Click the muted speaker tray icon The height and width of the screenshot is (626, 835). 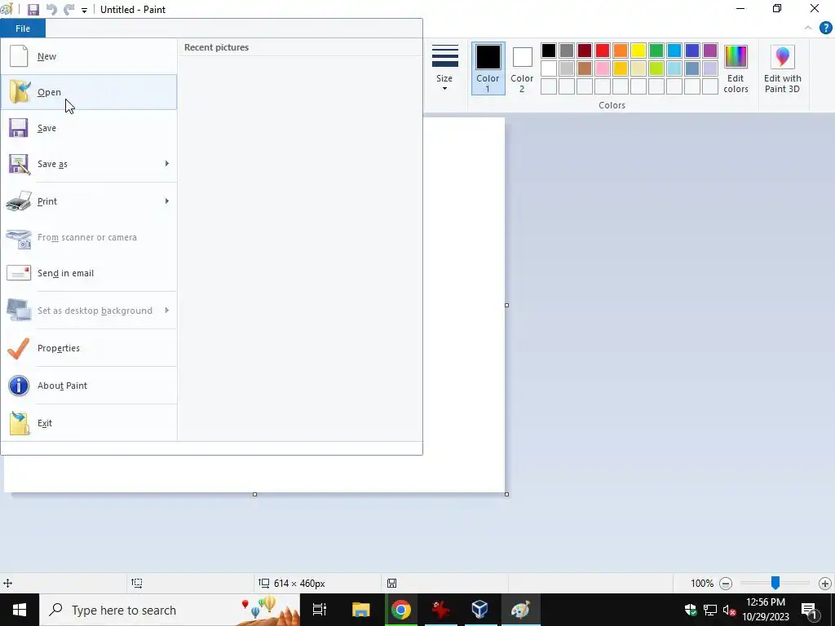pyautogui.click(x=729, y=610)
